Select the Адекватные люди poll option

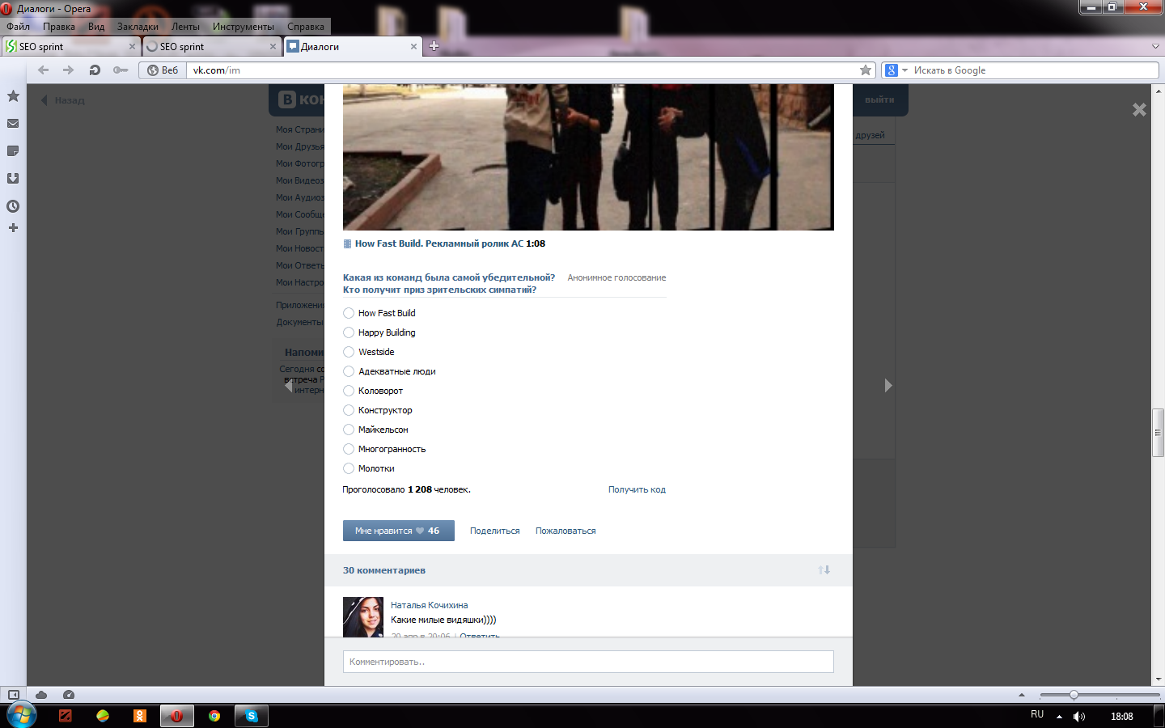coord(349,371)
